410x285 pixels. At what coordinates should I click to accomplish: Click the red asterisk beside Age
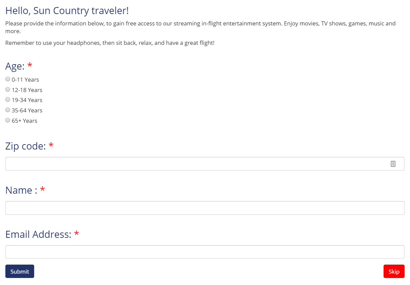(30, 65)
